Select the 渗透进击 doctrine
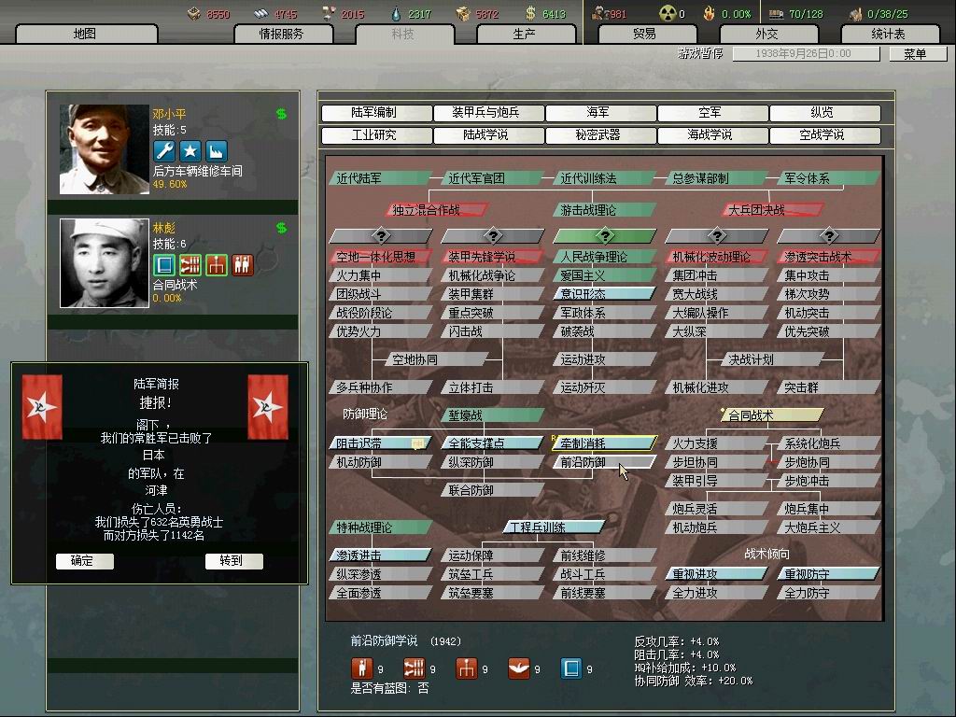This screenshot has height=717, width=956. [x=381, y=555]
